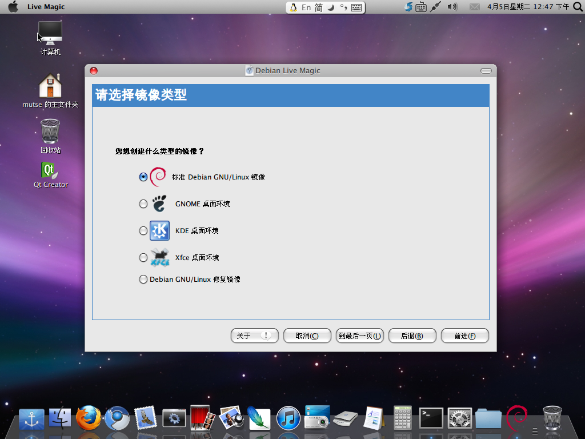Screen dimensions: 585x439
Task: Click the Debian swirl logo icon
Action: 158,177
